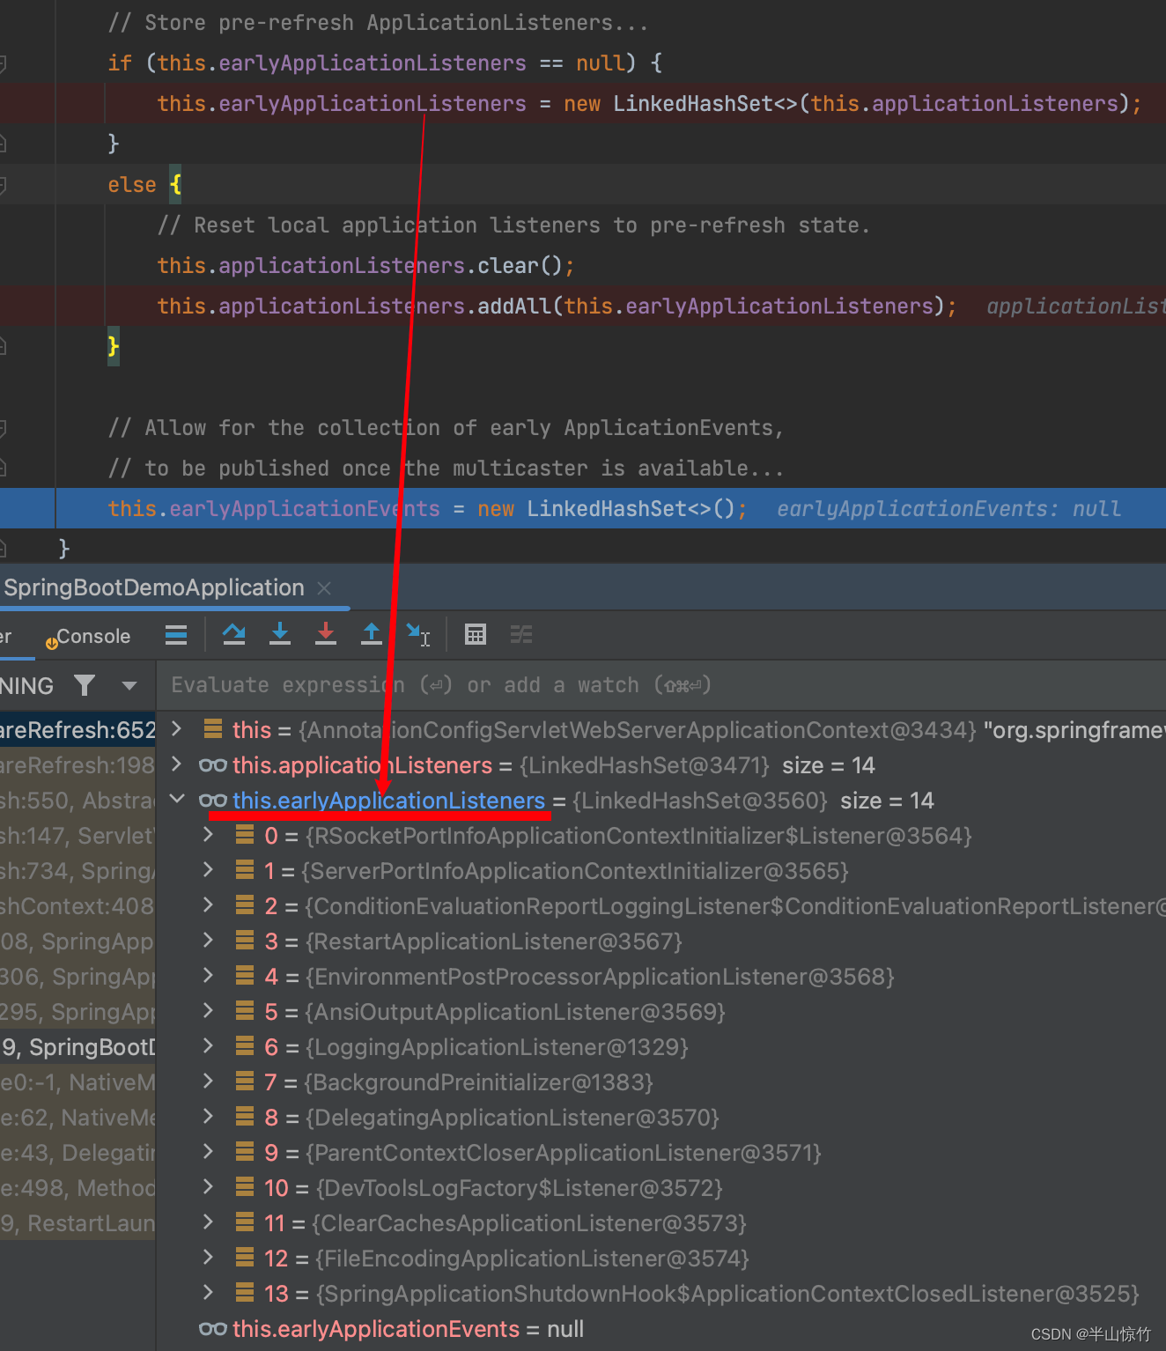Expand element 9 ParentContextCloserApplicationListener

point(209,1151)
